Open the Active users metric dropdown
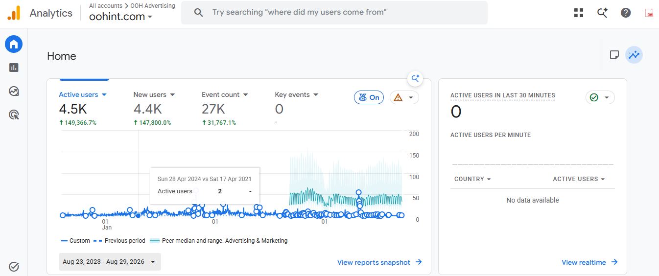 (83, 94)
